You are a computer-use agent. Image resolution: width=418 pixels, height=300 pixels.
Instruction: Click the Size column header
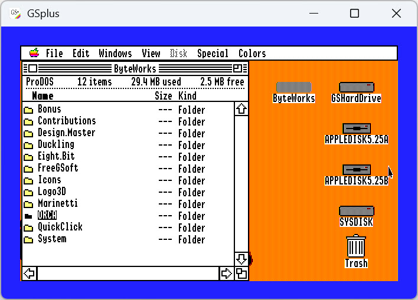(x=164, y=96)
